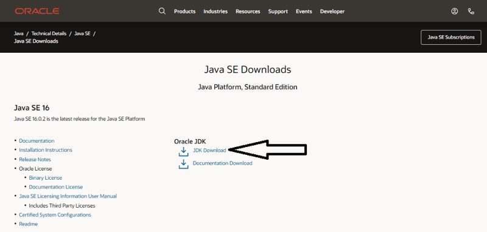Click the phone contact icon
The width and height of the screenshot is (487, 232).
coord(471,11)
